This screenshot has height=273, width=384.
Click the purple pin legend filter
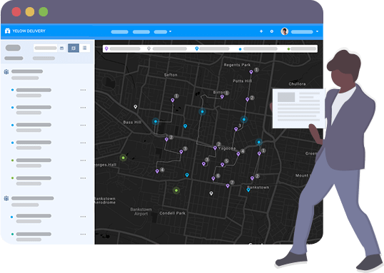(106, 48)
